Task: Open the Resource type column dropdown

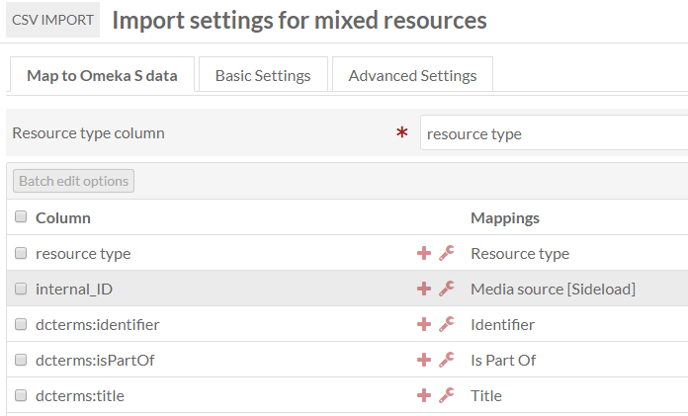Action: [x=555, y=133]
